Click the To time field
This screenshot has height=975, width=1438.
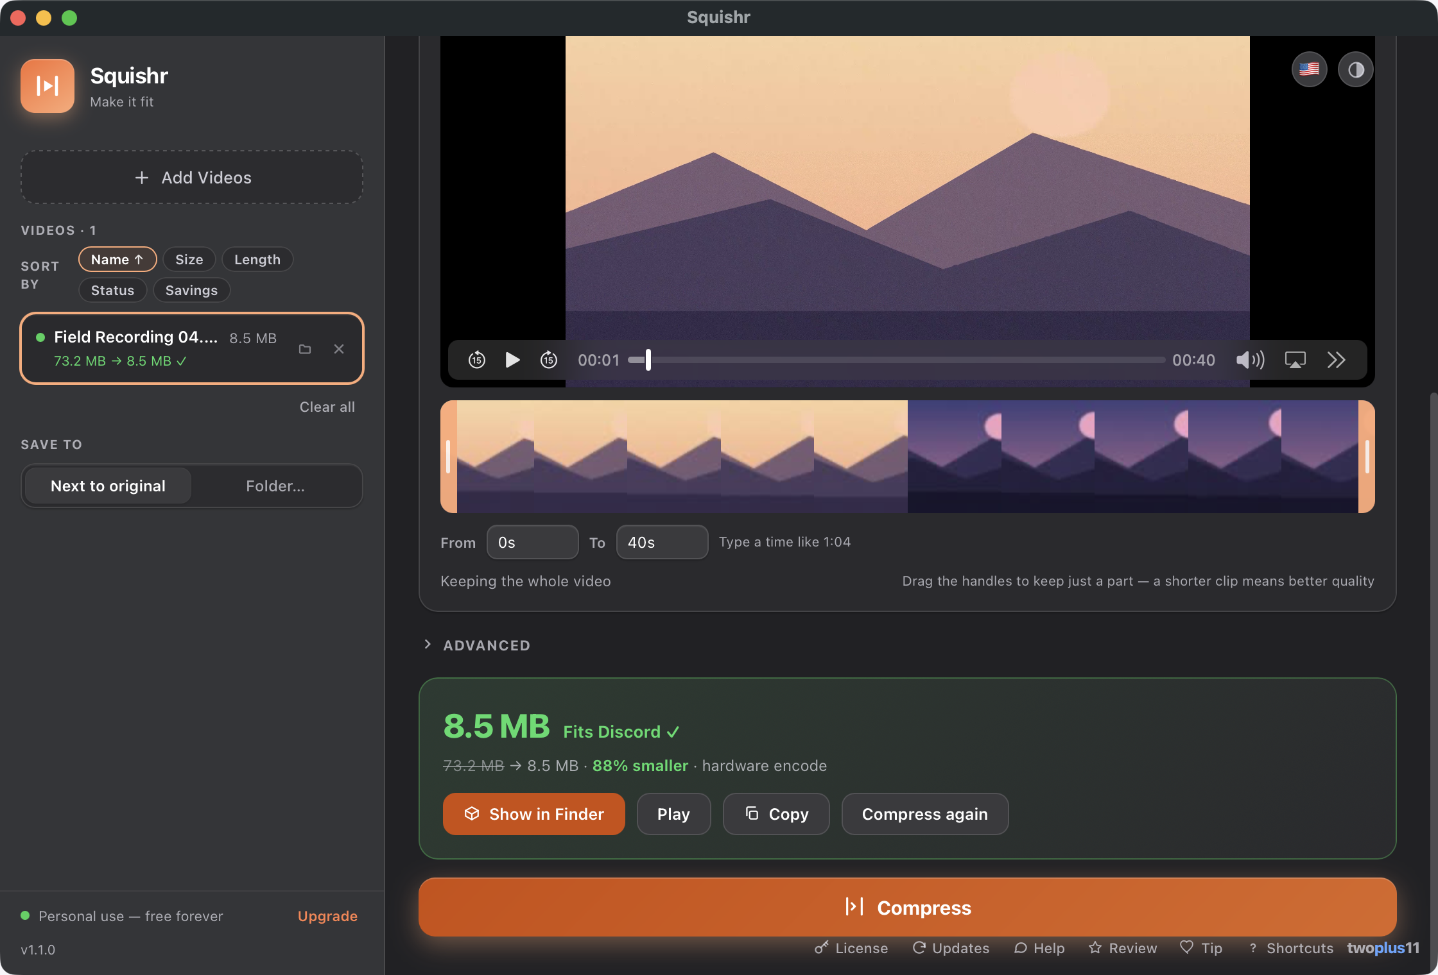[662, 542]
